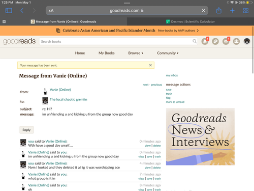View the 4 minutes ago message
The height and width of the screenshot is (191, 254).
pyautogui.click(x=148, y=168)
